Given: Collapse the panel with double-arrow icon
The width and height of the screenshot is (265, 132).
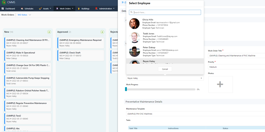Looking at the screenshot, I should [123, 2].
